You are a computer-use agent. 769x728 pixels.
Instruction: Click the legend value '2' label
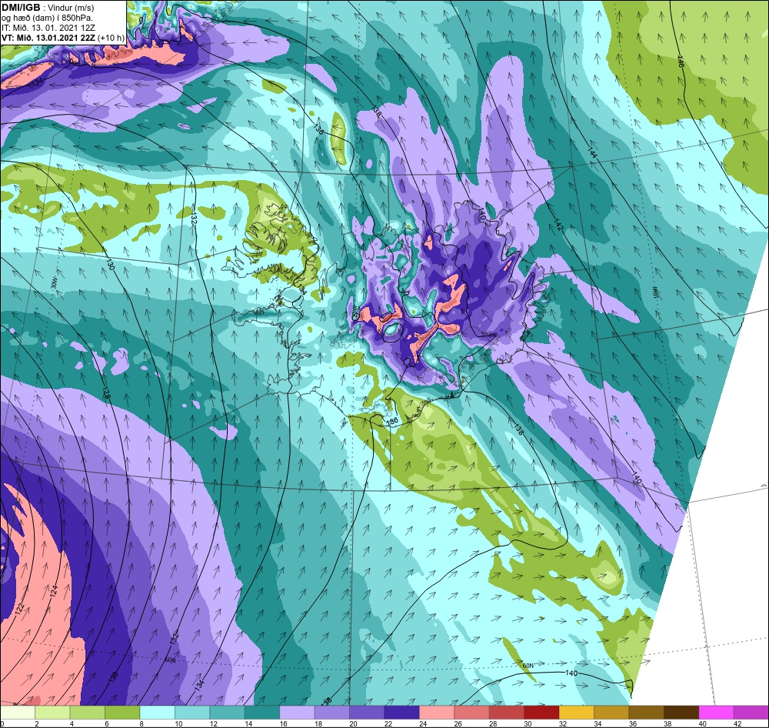36,723
